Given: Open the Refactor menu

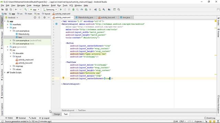Looking at the screenshot, I should 45,5.
